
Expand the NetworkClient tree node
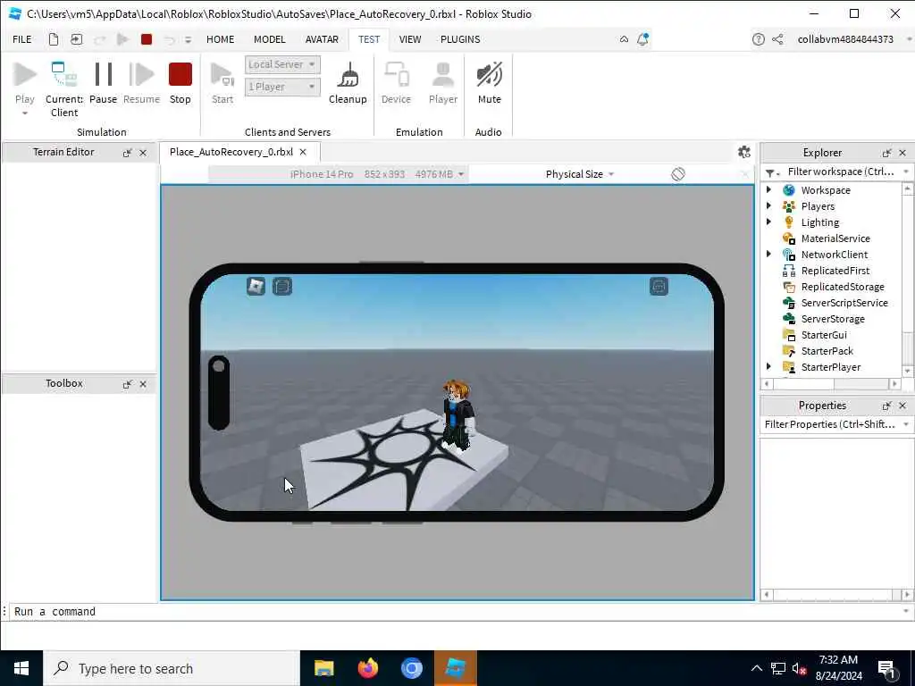768,254
